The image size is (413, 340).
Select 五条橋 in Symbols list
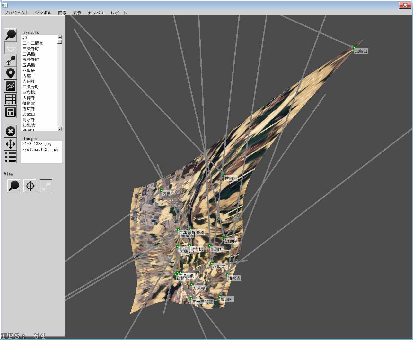tap(39, 65)
